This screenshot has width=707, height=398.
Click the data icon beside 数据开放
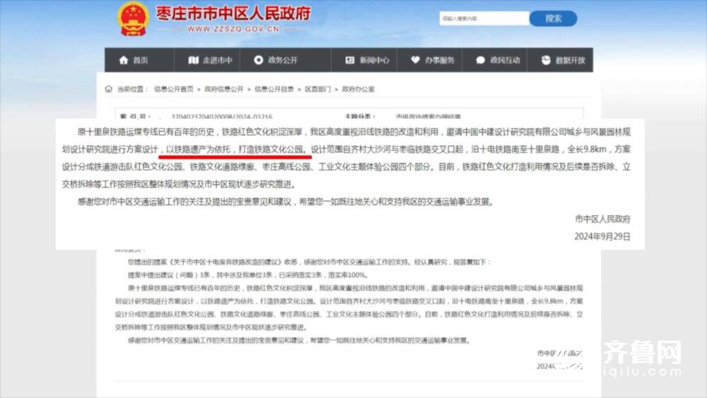pyautogui.click(x=546, y=60)
